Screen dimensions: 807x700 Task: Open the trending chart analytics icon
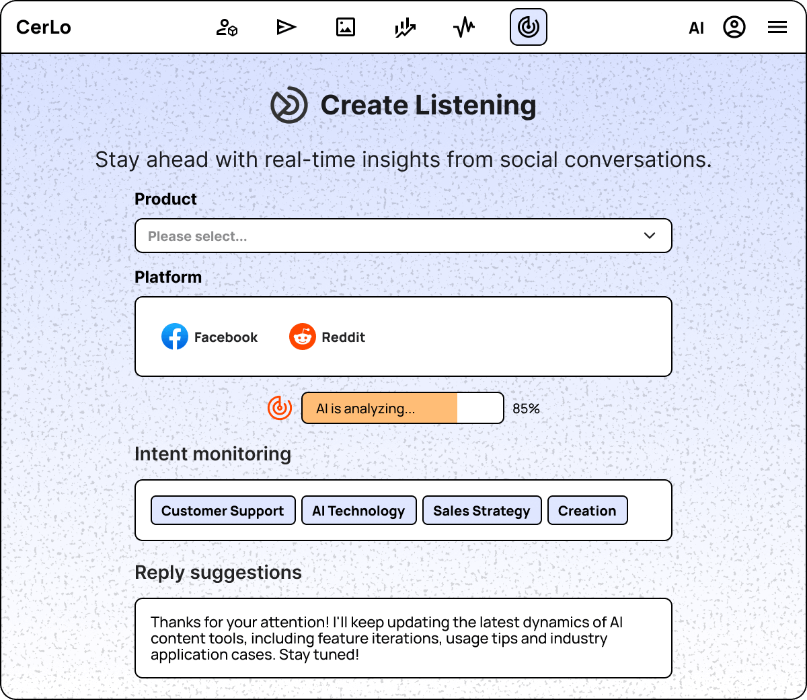pyautogui.click(x=405, y=28)
